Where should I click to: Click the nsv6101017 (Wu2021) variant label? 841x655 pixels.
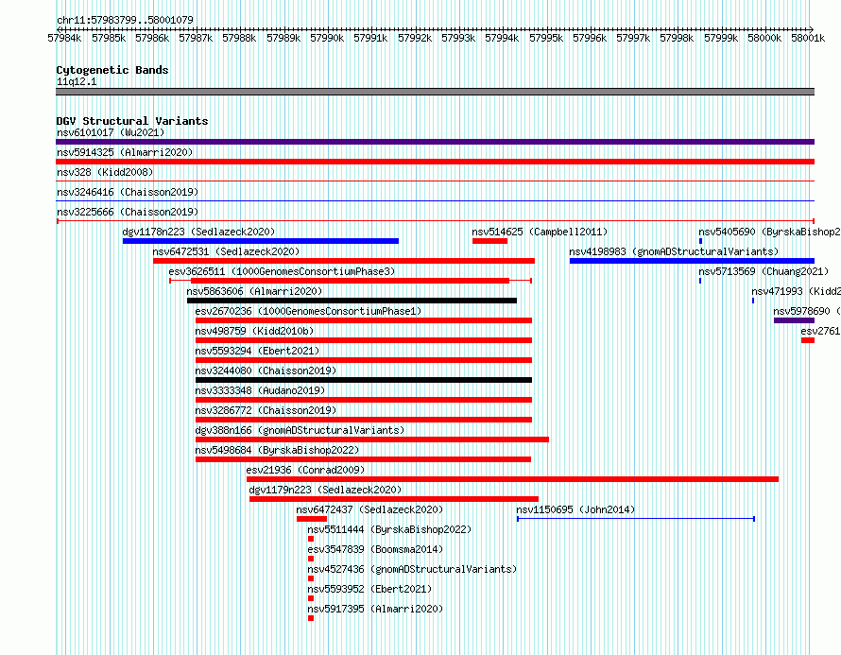coord(111,132)
